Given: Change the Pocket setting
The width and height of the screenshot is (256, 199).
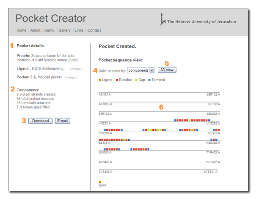Looking at the screenshot, I should tap(71, 78).
